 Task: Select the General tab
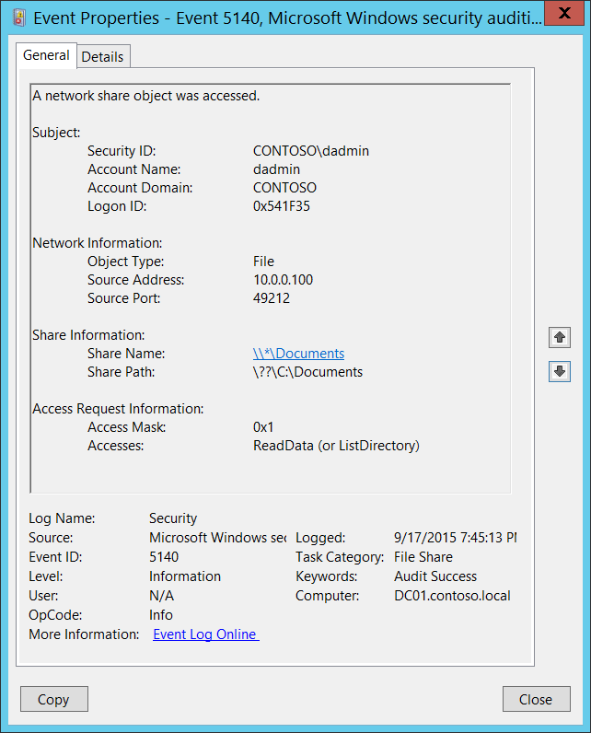46,55
